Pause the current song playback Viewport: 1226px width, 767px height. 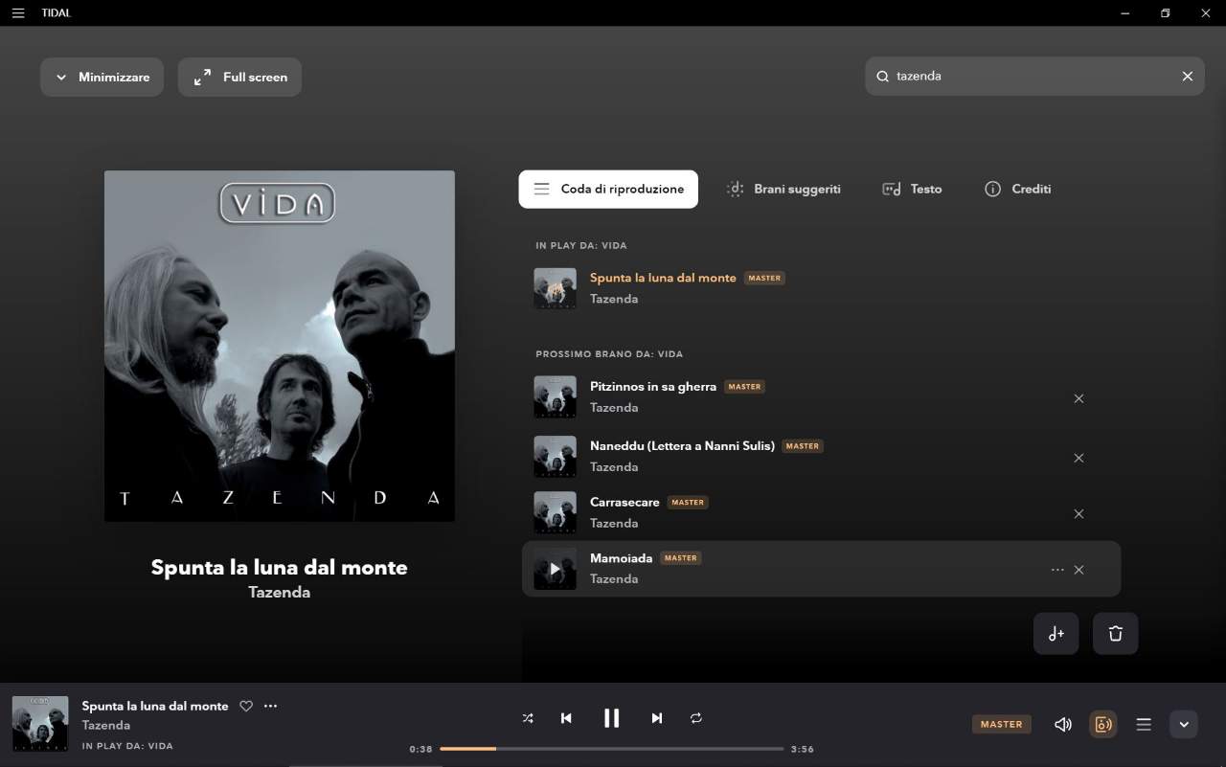(611, 718)
